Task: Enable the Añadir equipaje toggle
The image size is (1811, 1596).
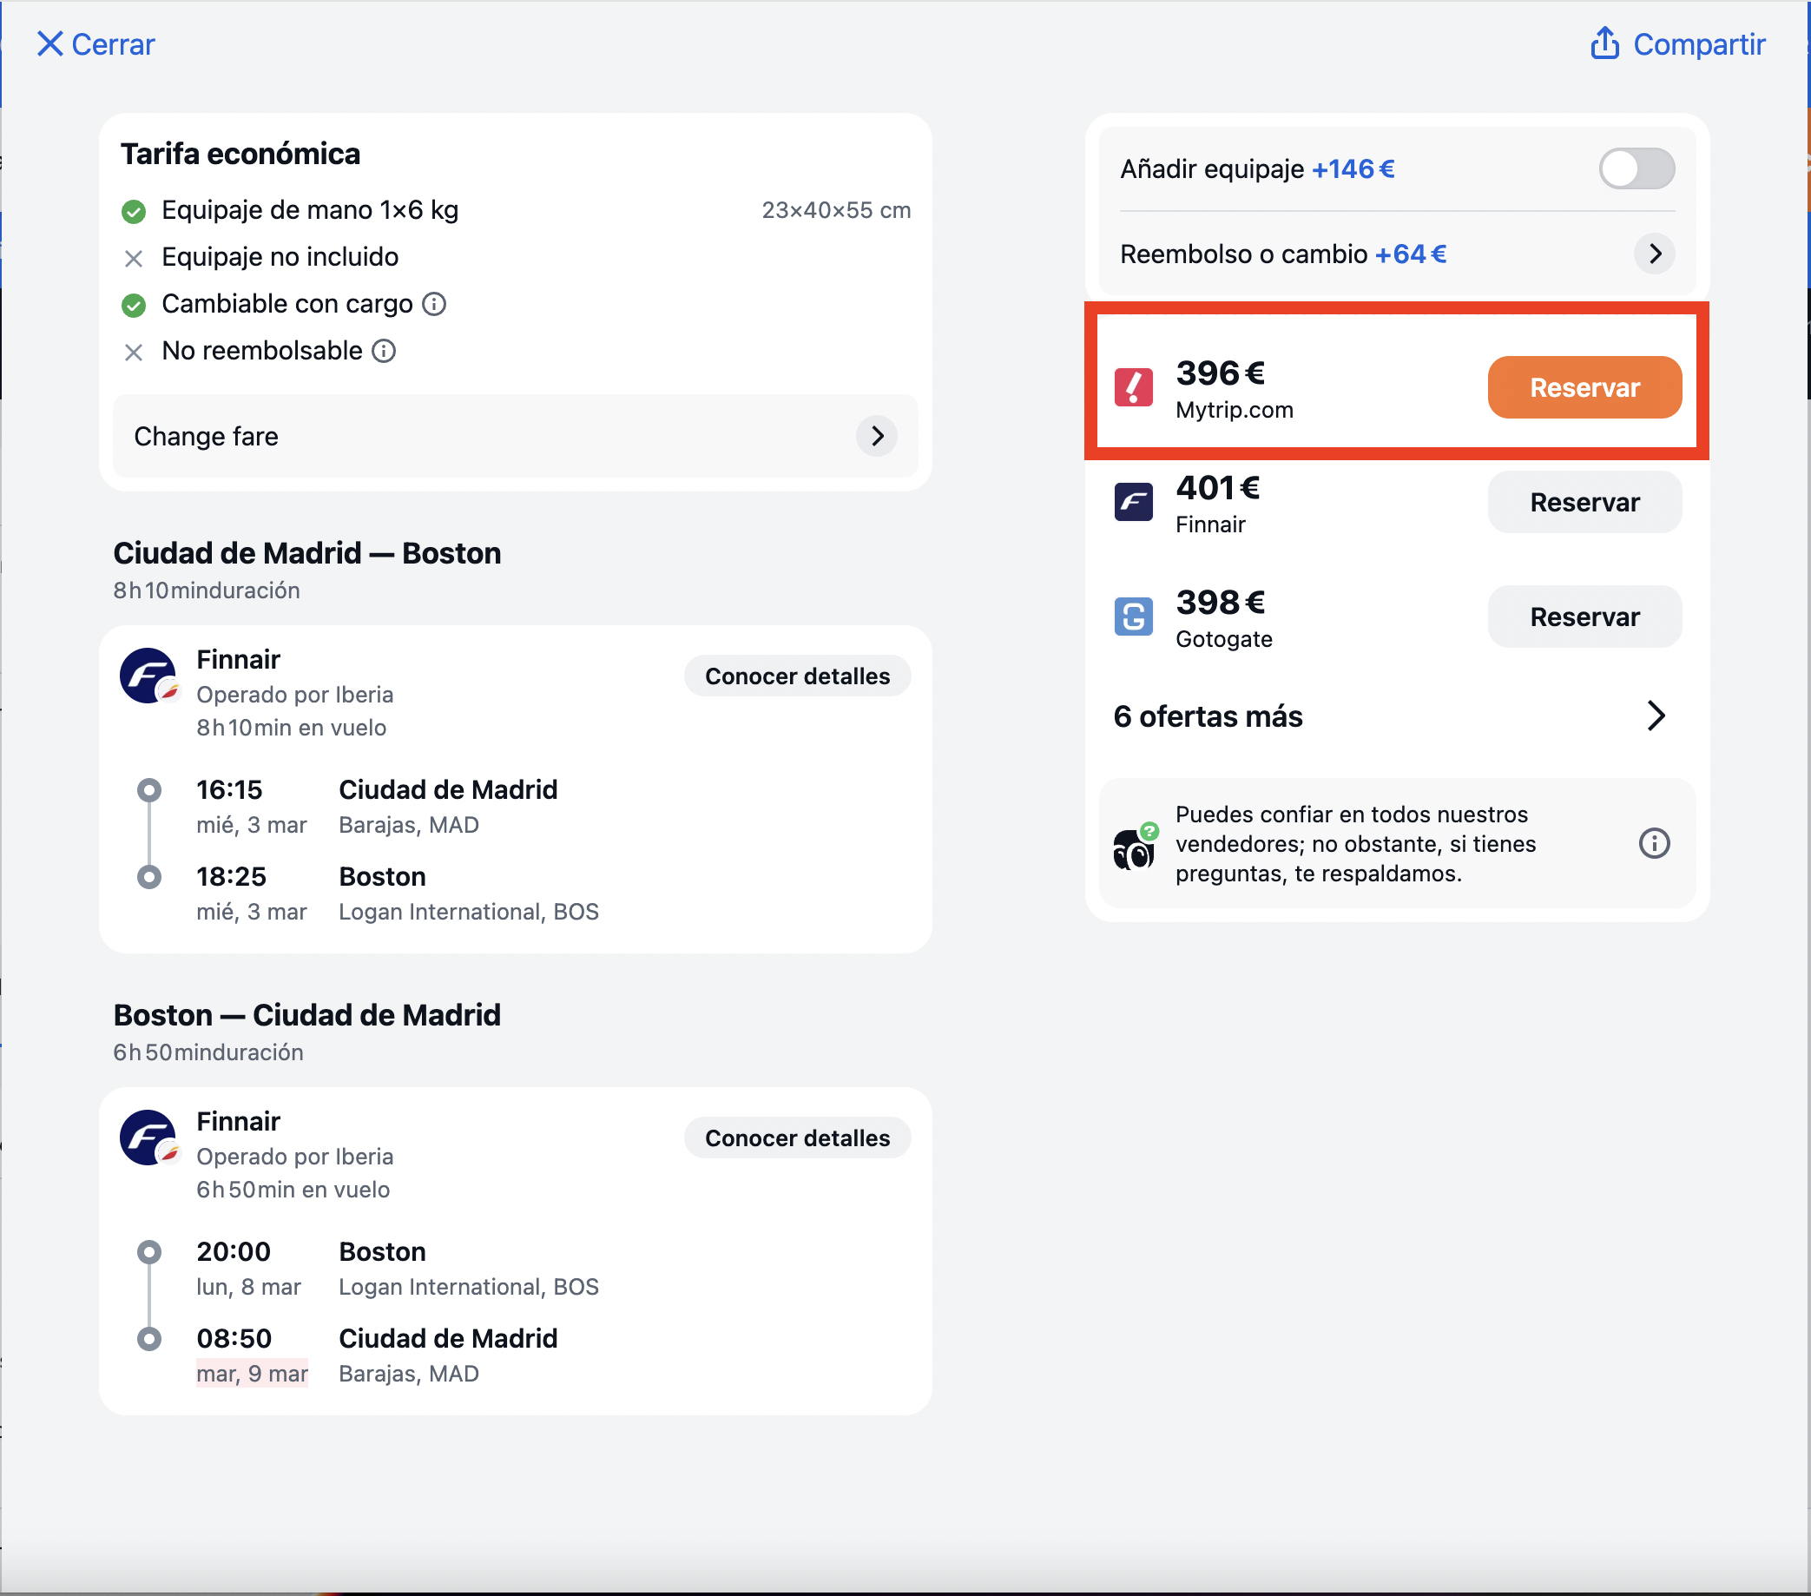Action: pyautogui.click(x=1636, y=168)
